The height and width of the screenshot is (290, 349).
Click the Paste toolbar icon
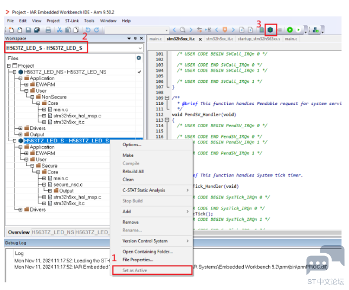[76, 30]
